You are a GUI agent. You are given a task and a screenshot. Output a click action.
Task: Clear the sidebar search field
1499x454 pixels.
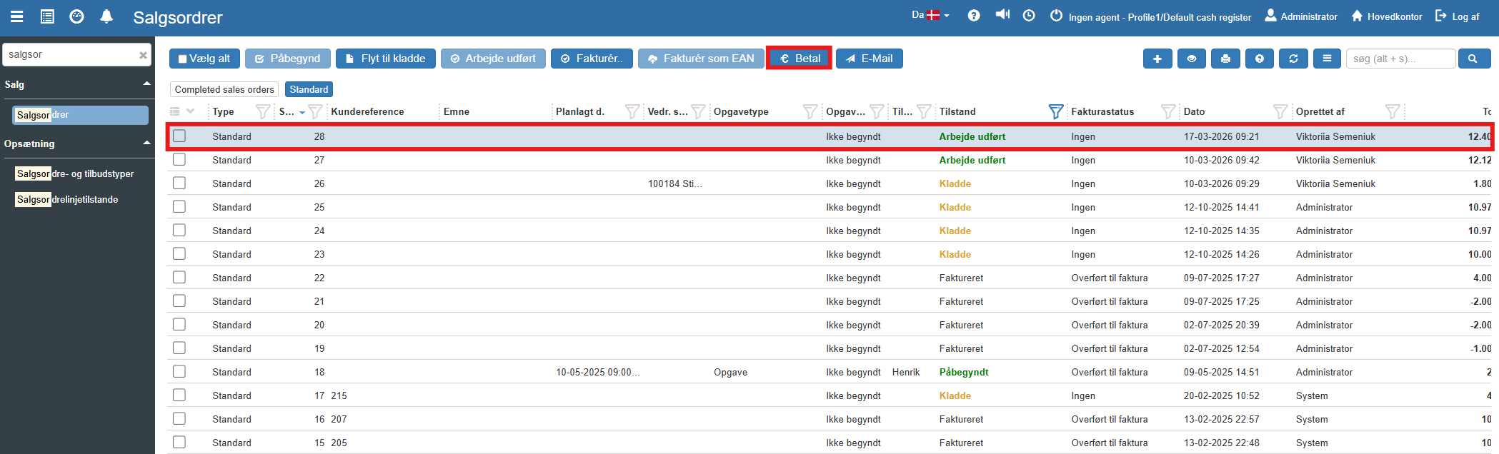tap(143, 55)
